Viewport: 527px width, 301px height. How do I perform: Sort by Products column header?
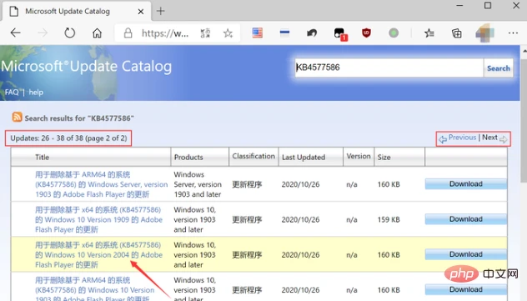point(188,158)
